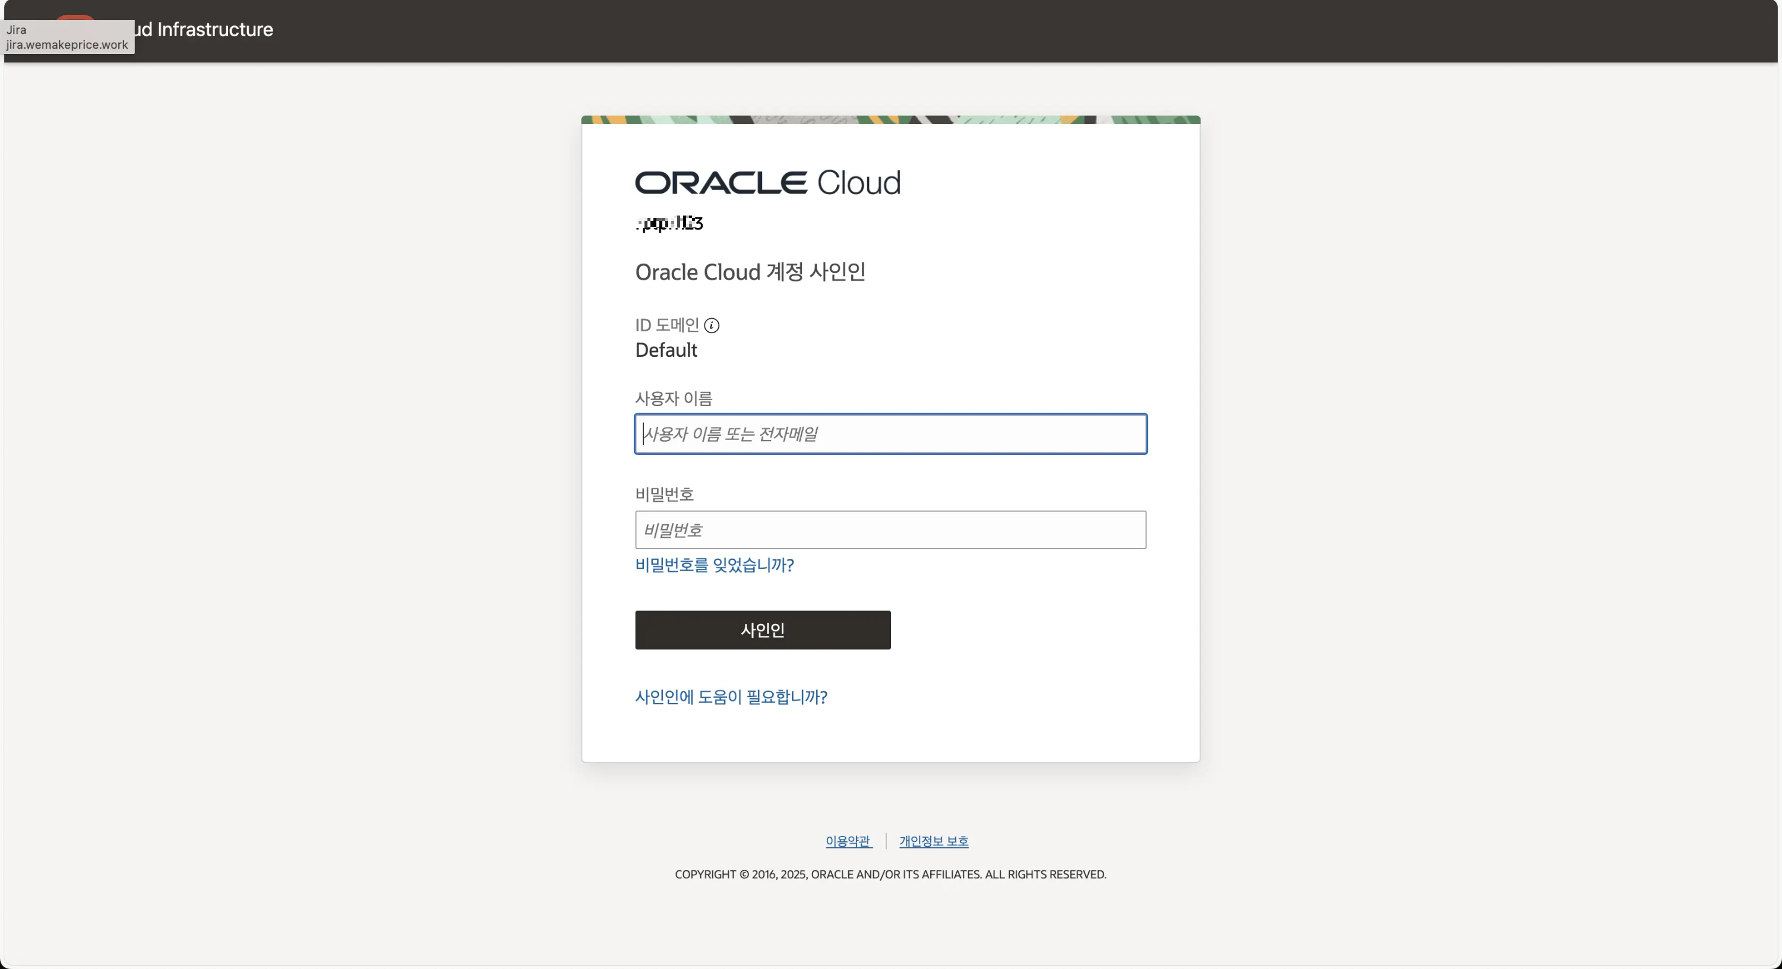Open the 비밀번호를 잊었습니까? link
The width and height of the screenshot is (1782, 969).
point(714,565)
